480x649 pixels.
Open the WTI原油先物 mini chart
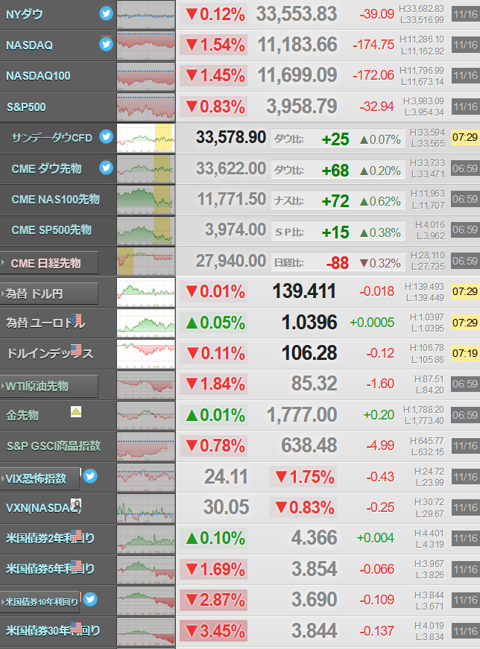click(x=146, y=384)
